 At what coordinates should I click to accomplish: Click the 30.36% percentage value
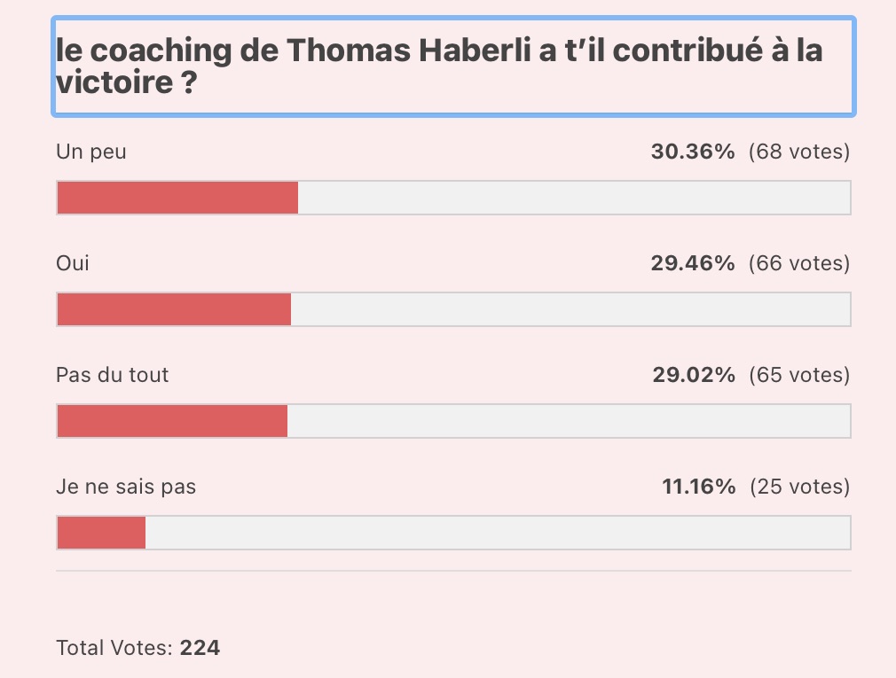click(x=693, y=152)
